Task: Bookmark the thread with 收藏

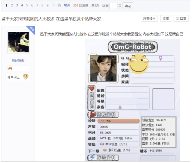Action: pos(166,19)
